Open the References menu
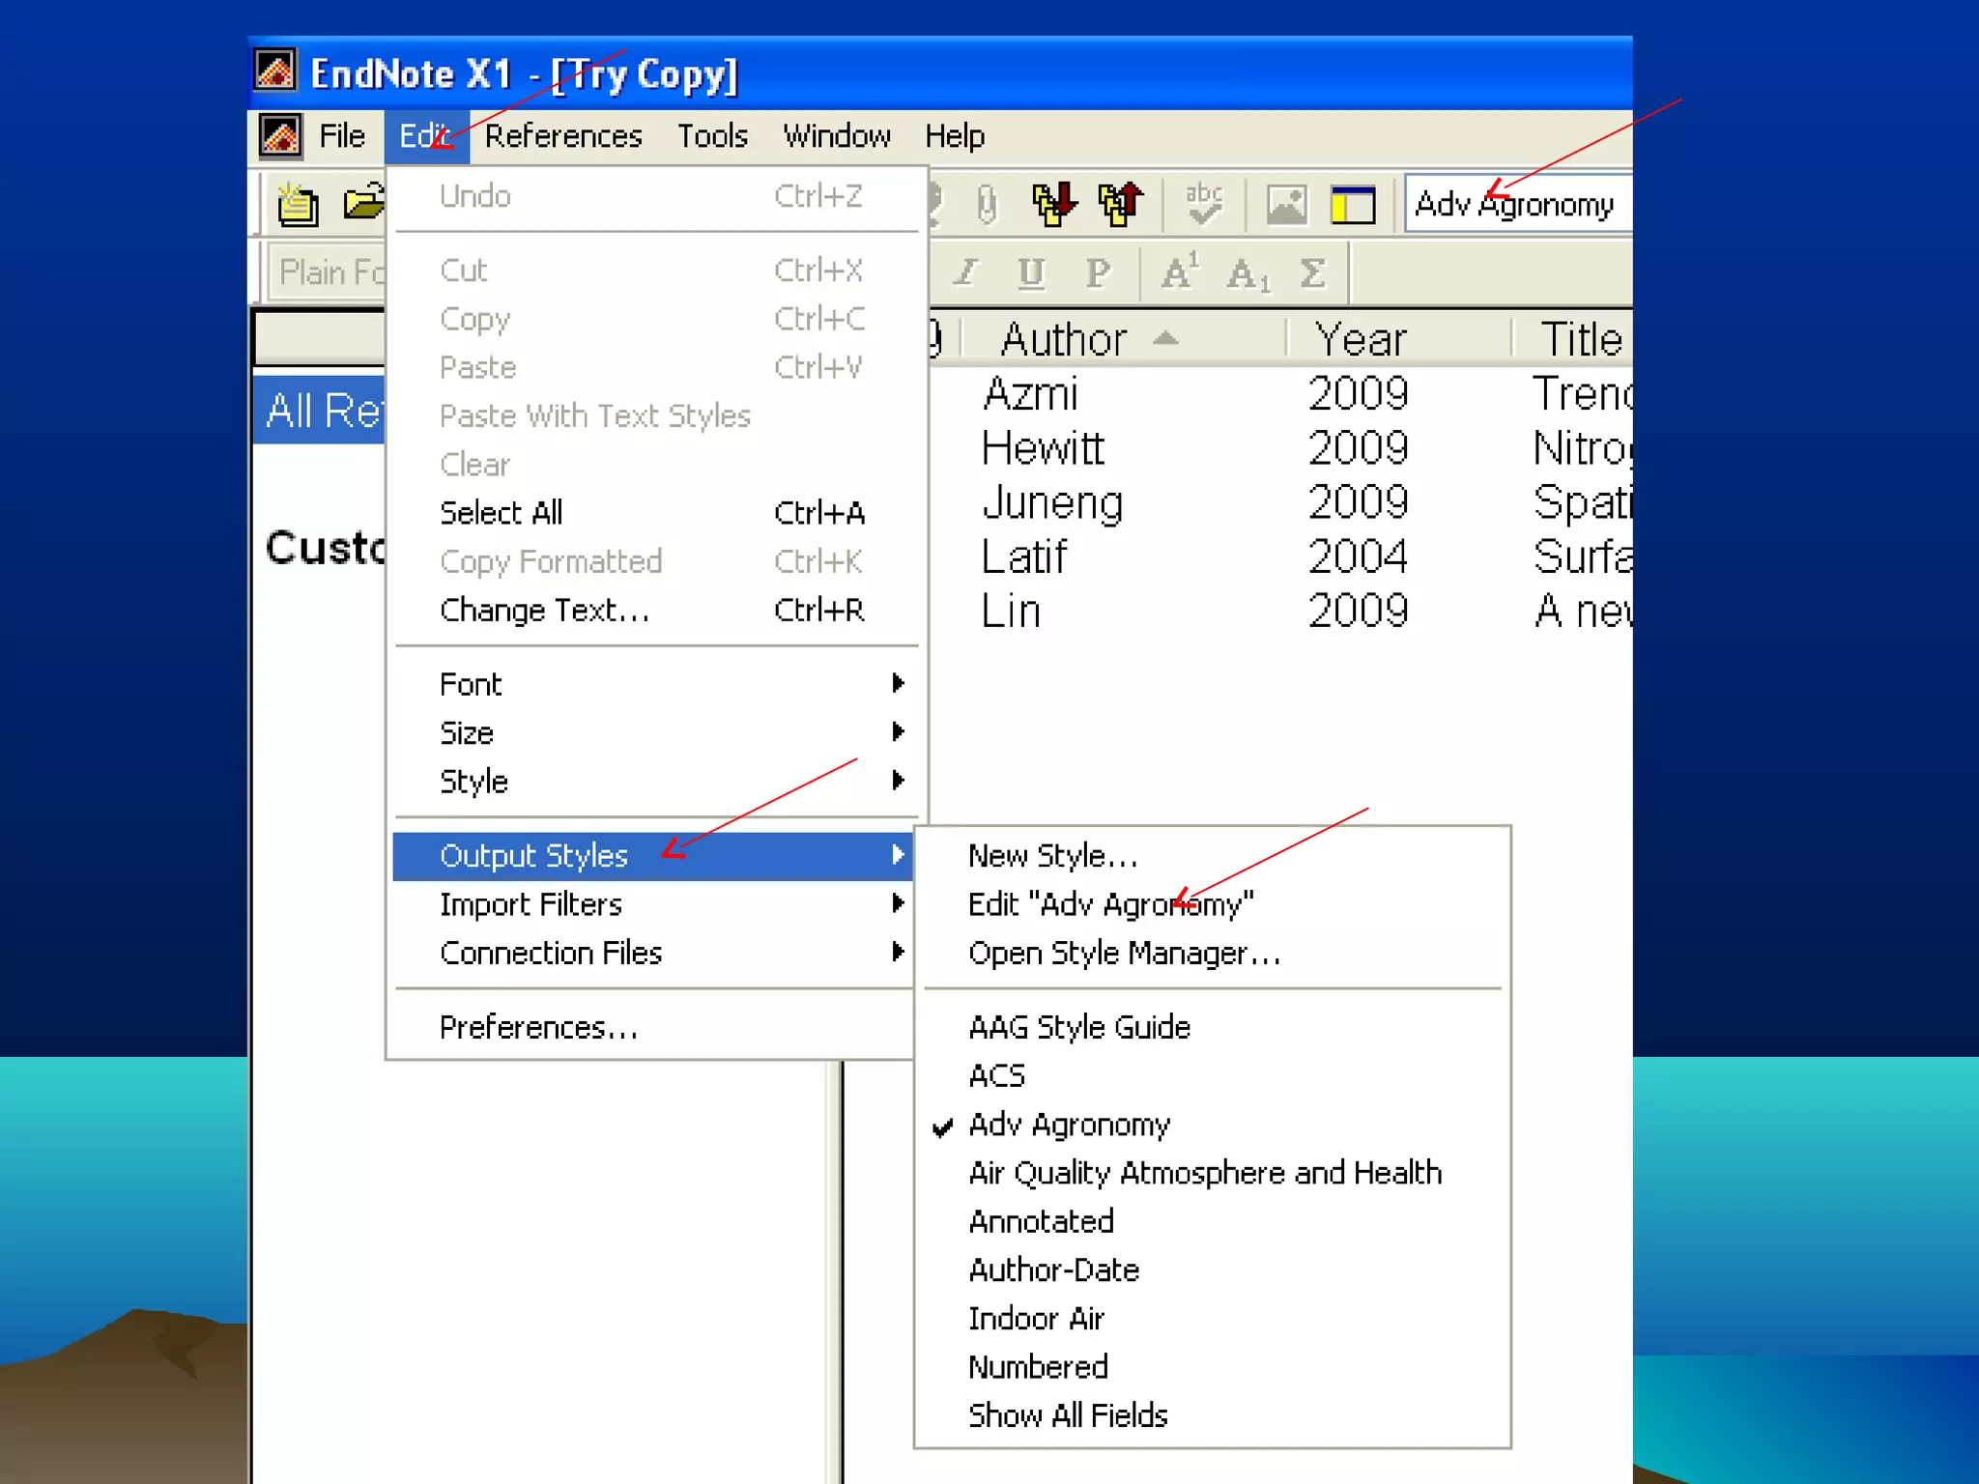Screen dimensions: 1979x1484 [563, 136]
